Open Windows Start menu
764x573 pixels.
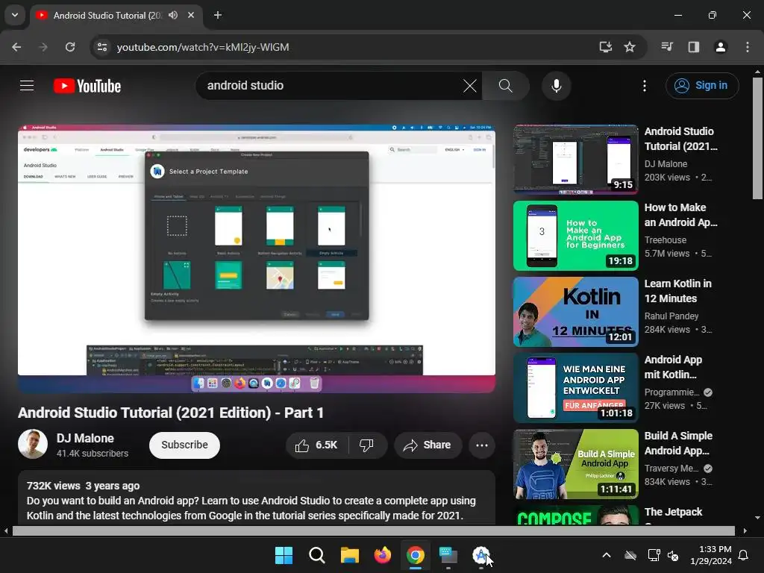(284, 555)
